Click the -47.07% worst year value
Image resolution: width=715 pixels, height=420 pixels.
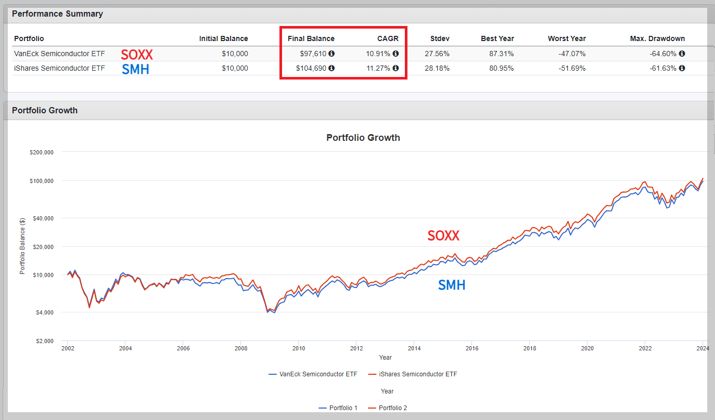tap(573, 54)
